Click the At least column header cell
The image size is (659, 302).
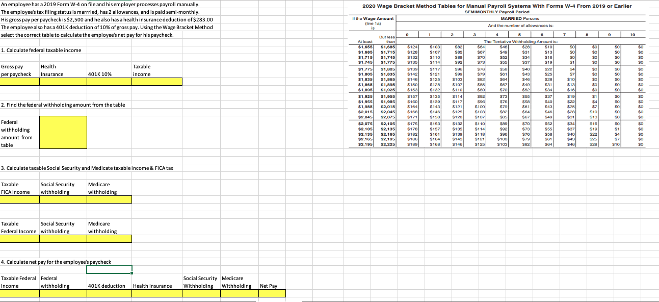click(365, 40)
